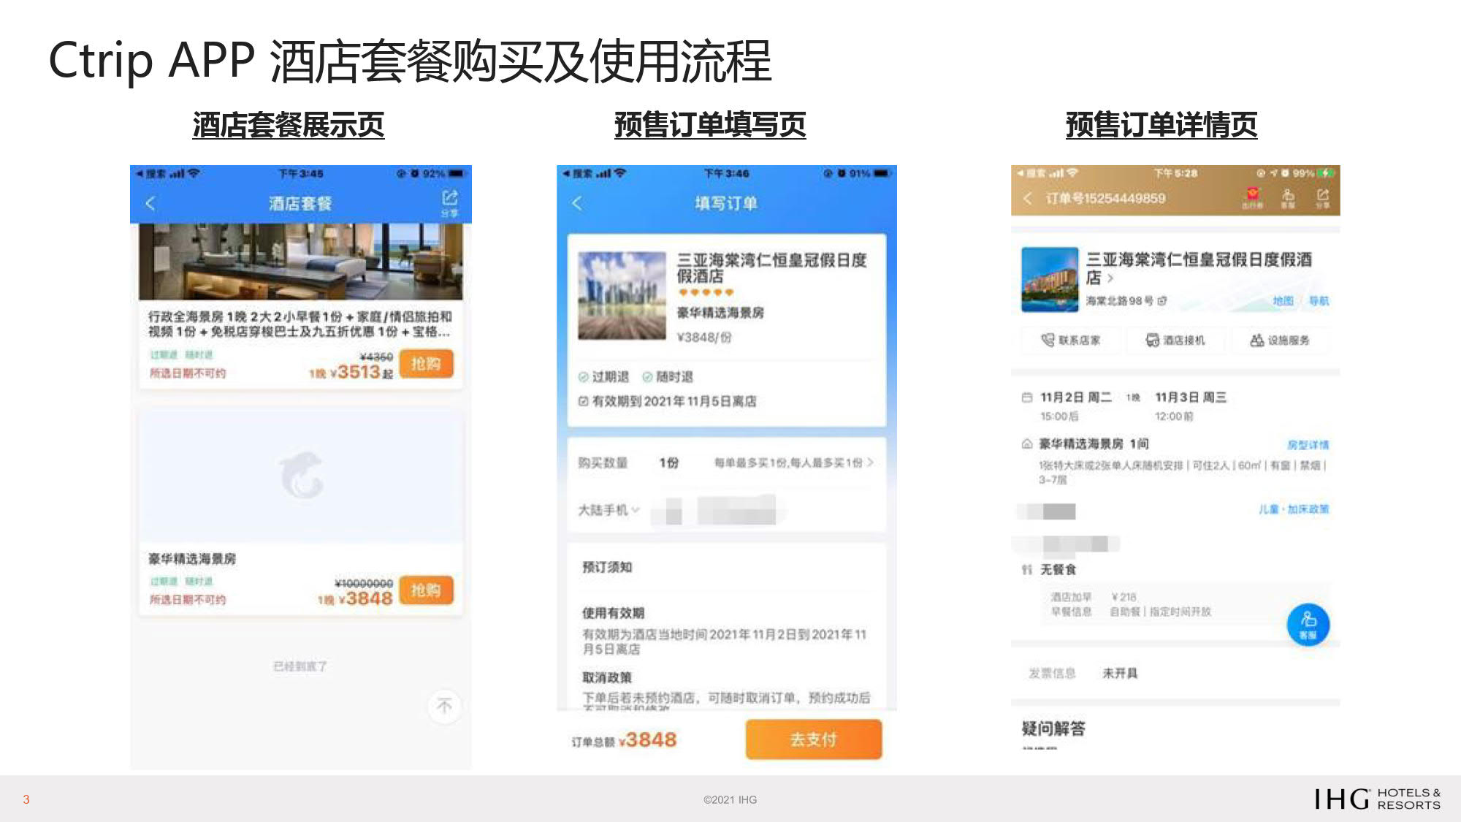Open dropdown 大陆手机 country selector
Screen dimensions: 1461x822
[x=609, y=510]
